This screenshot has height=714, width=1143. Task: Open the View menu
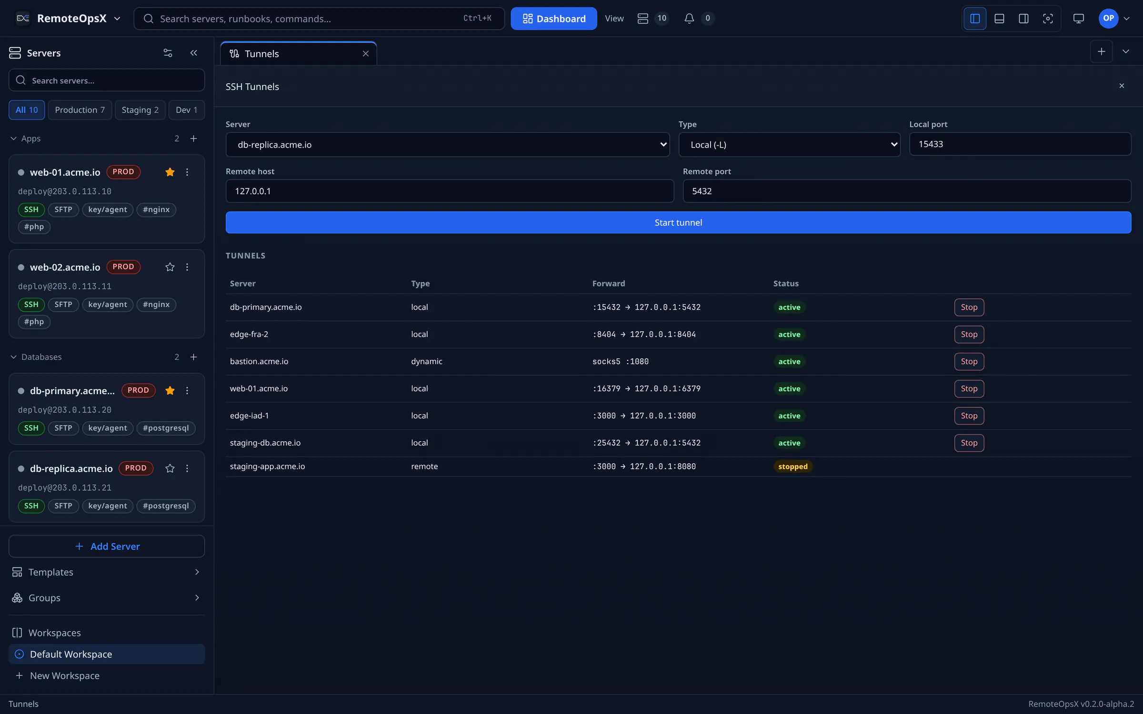614,19
